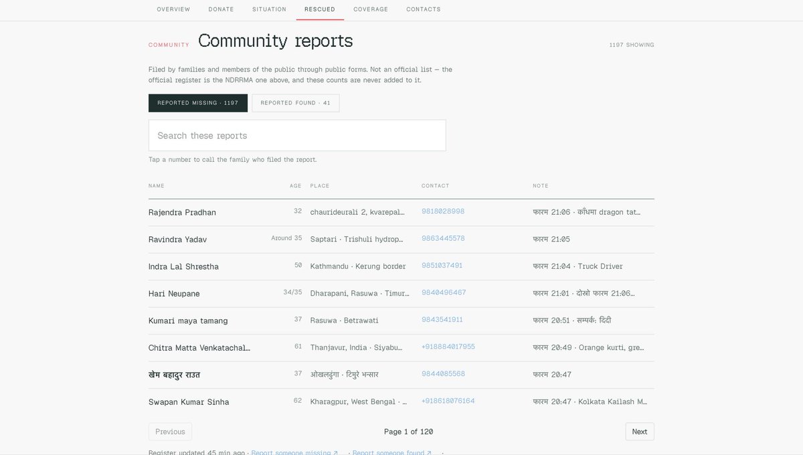Call 9851037491 for Indra Lal Shrestha
This screenshot has height=455, width=803.
coord(442,266)
